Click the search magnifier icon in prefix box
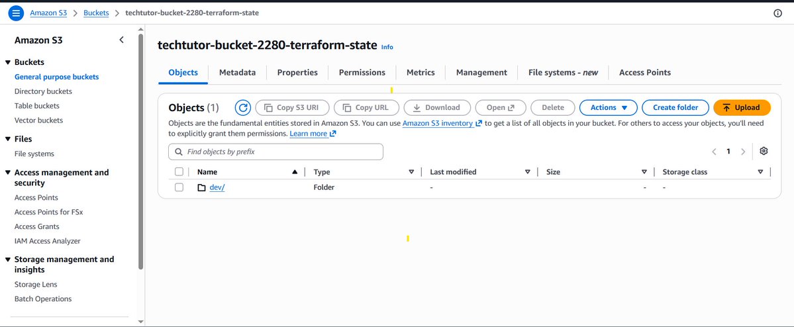 click(x=179, y=152)
